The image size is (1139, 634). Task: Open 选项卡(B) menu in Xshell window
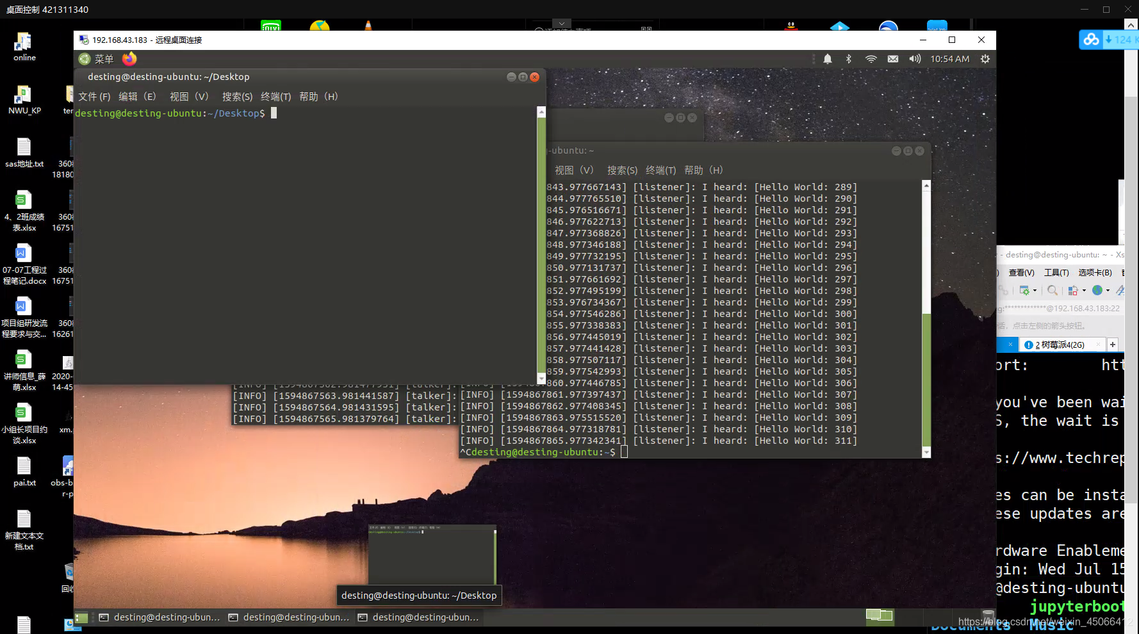(x=1095, y=273)
